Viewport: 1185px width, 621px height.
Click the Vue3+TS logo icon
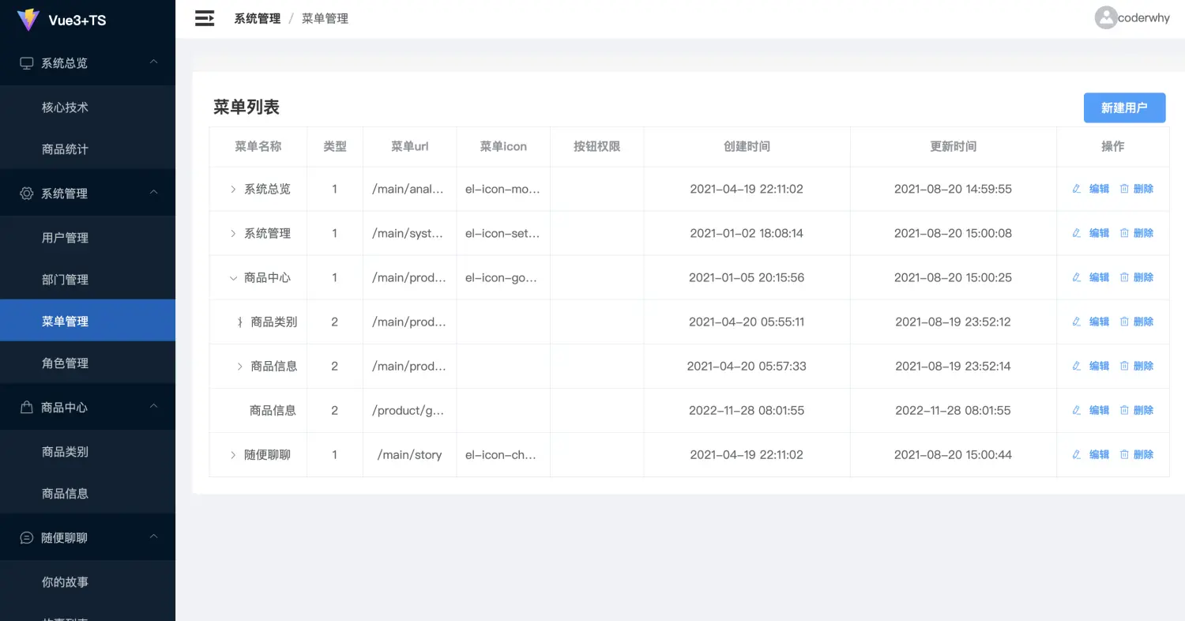28,20
